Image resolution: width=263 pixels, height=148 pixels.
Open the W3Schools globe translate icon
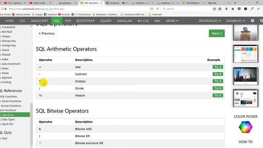pos(252,21)
